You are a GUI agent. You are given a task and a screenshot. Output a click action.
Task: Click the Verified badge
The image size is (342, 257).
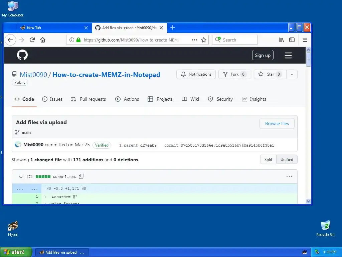(x=102, y=145)
